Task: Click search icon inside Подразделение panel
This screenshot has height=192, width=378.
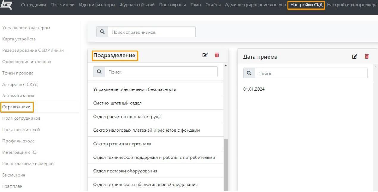Action: point(99,72)
